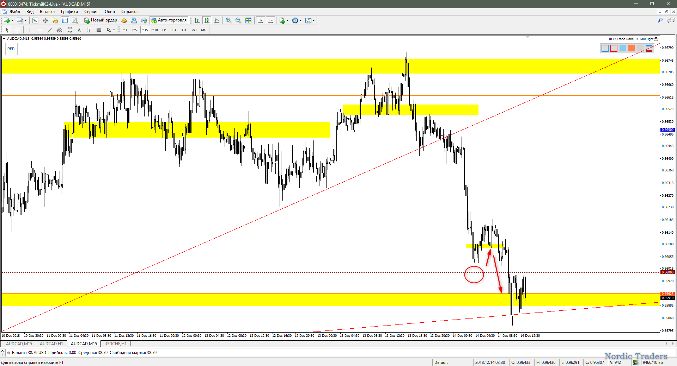Click the connection status bars icon
This screenshot has width=677, height=366.
[637, 362]
